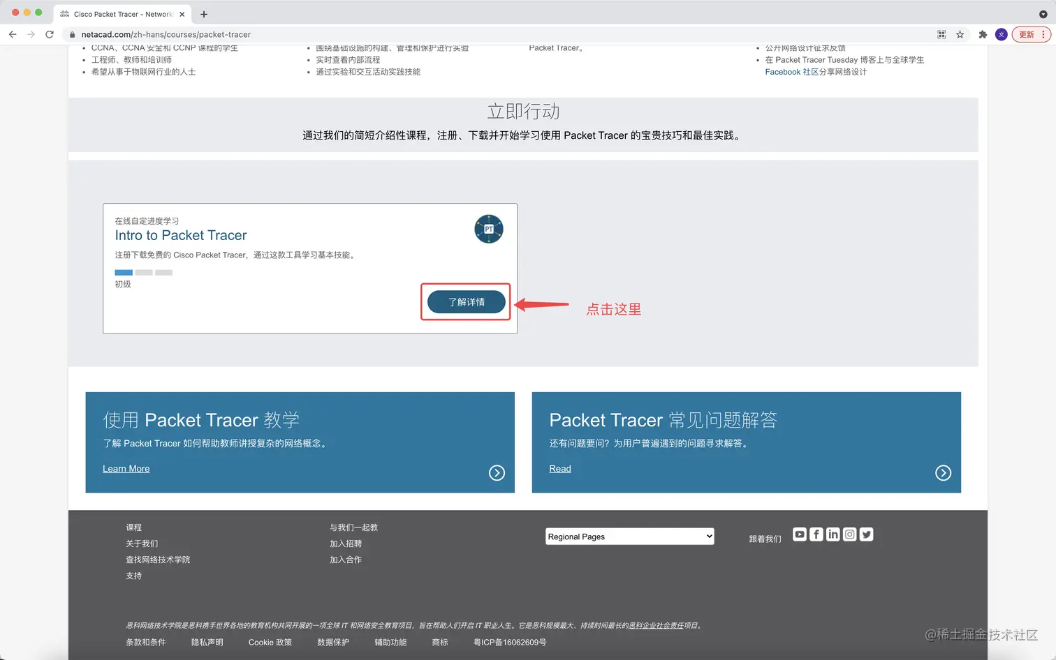Click the 课程 footer link
1056x660 pixels.
pyautogui.click(x=134, y=527)
